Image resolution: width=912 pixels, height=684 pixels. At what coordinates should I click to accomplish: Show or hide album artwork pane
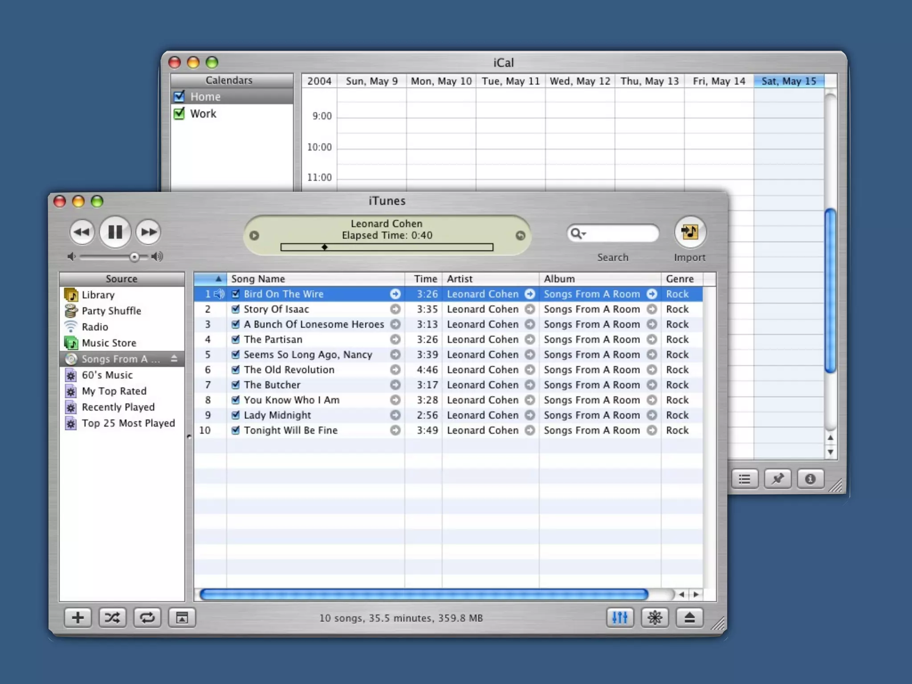click(182, 618)
